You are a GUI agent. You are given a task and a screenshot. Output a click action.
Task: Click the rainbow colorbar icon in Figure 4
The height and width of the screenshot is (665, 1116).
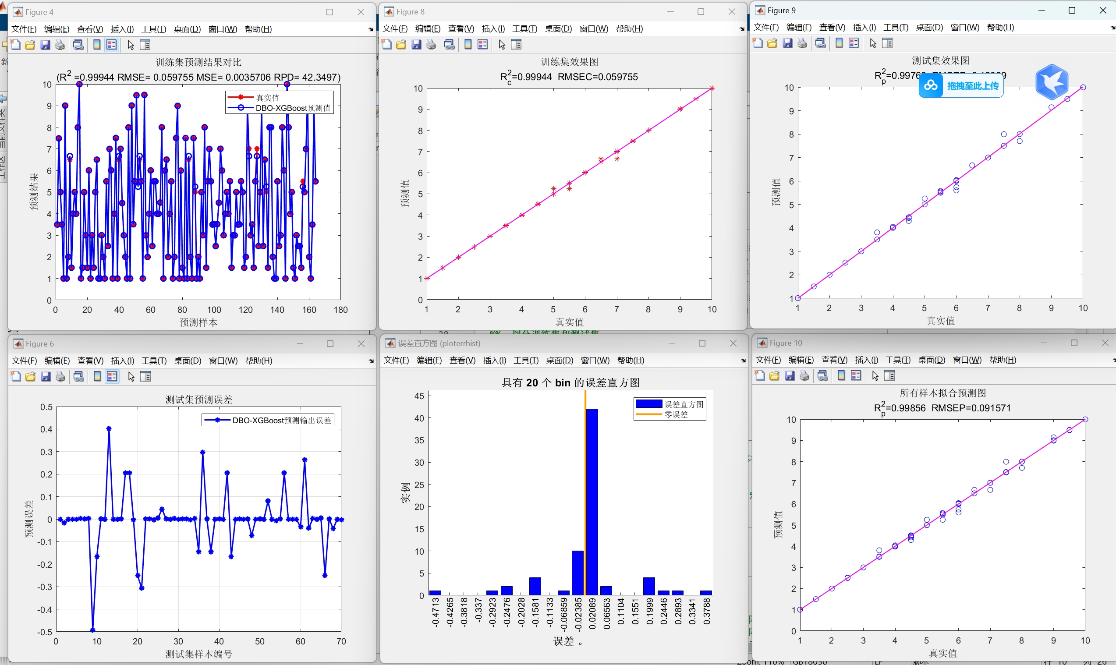click(x=96, y=44)
